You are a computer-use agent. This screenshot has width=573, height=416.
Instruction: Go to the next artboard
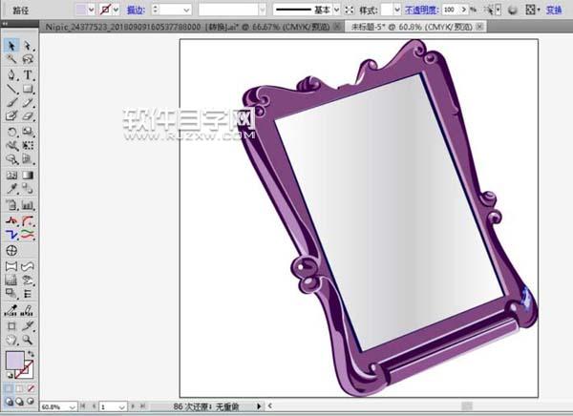[133, 406]
